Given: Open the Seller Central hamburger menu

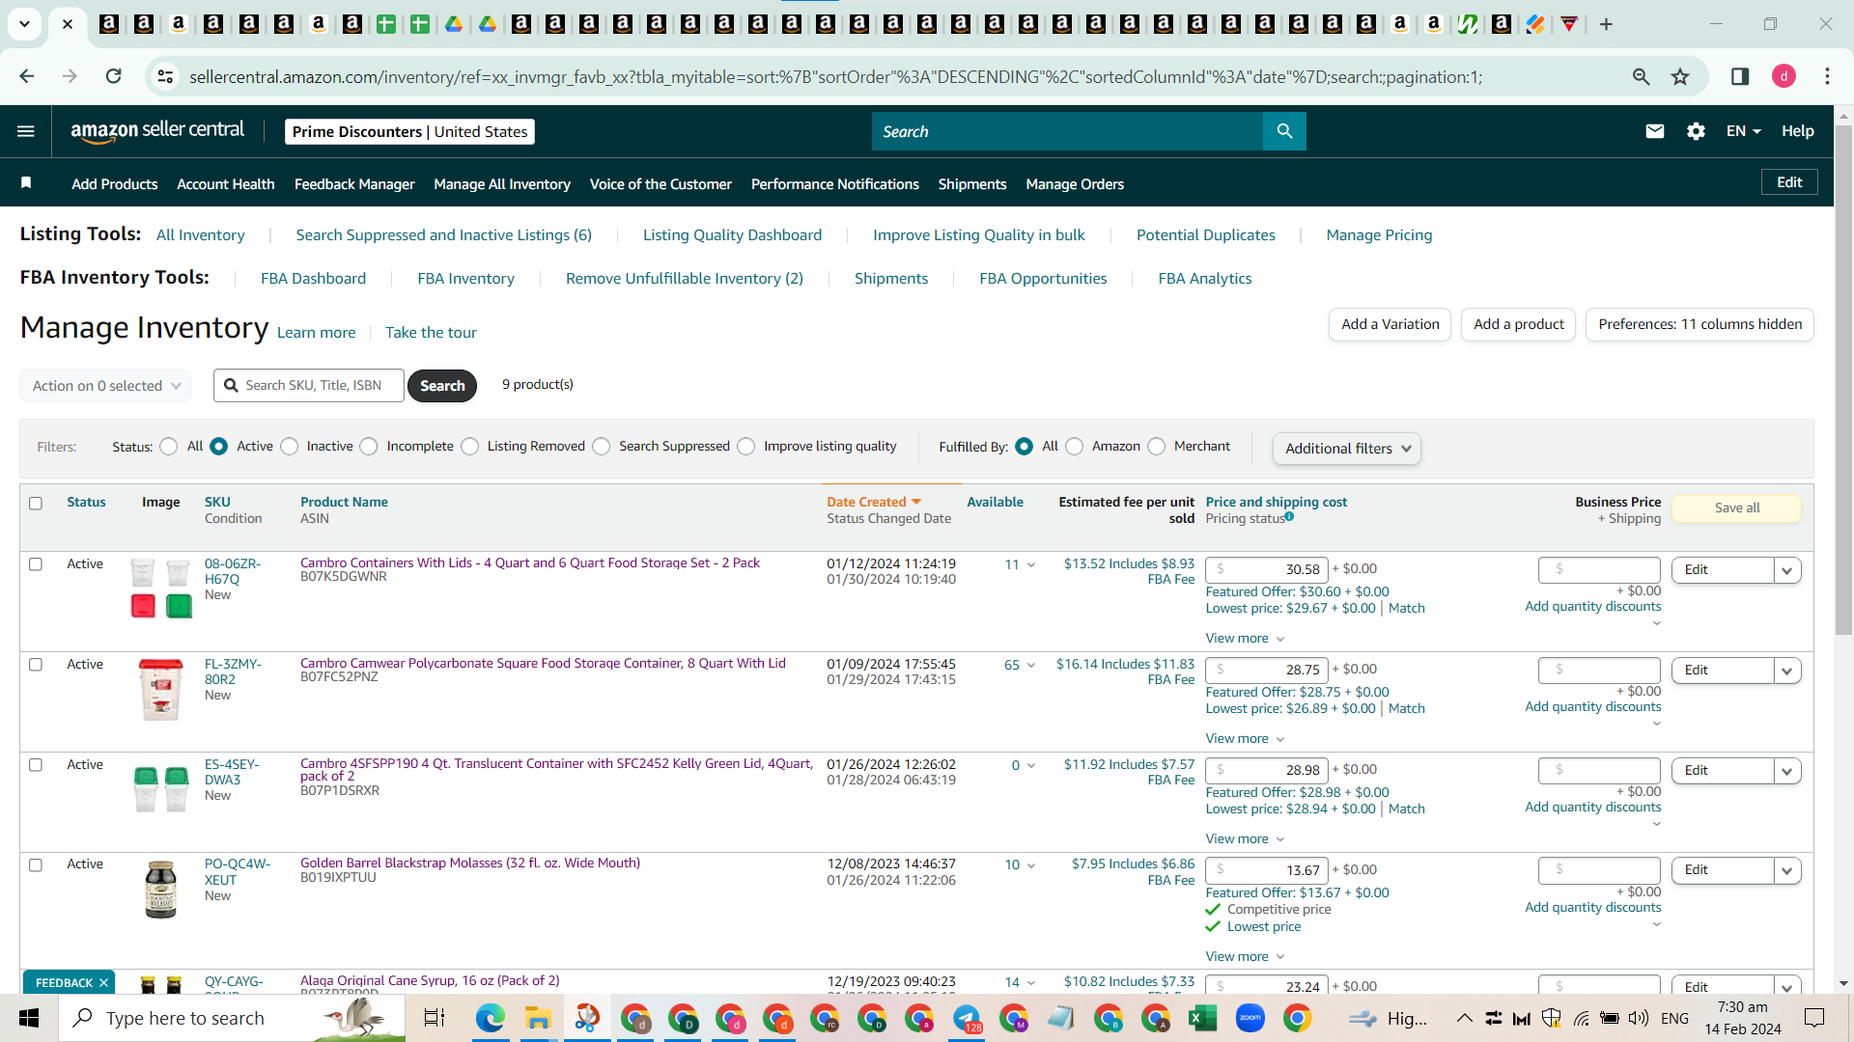Looking at the screenshot, I should tap(26, 131).
